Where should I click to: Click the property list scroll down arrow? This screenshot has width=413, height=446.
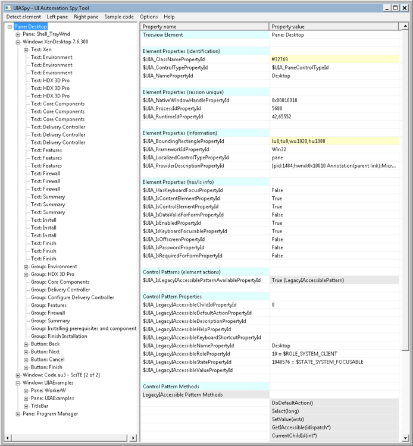tap(405, 438)
